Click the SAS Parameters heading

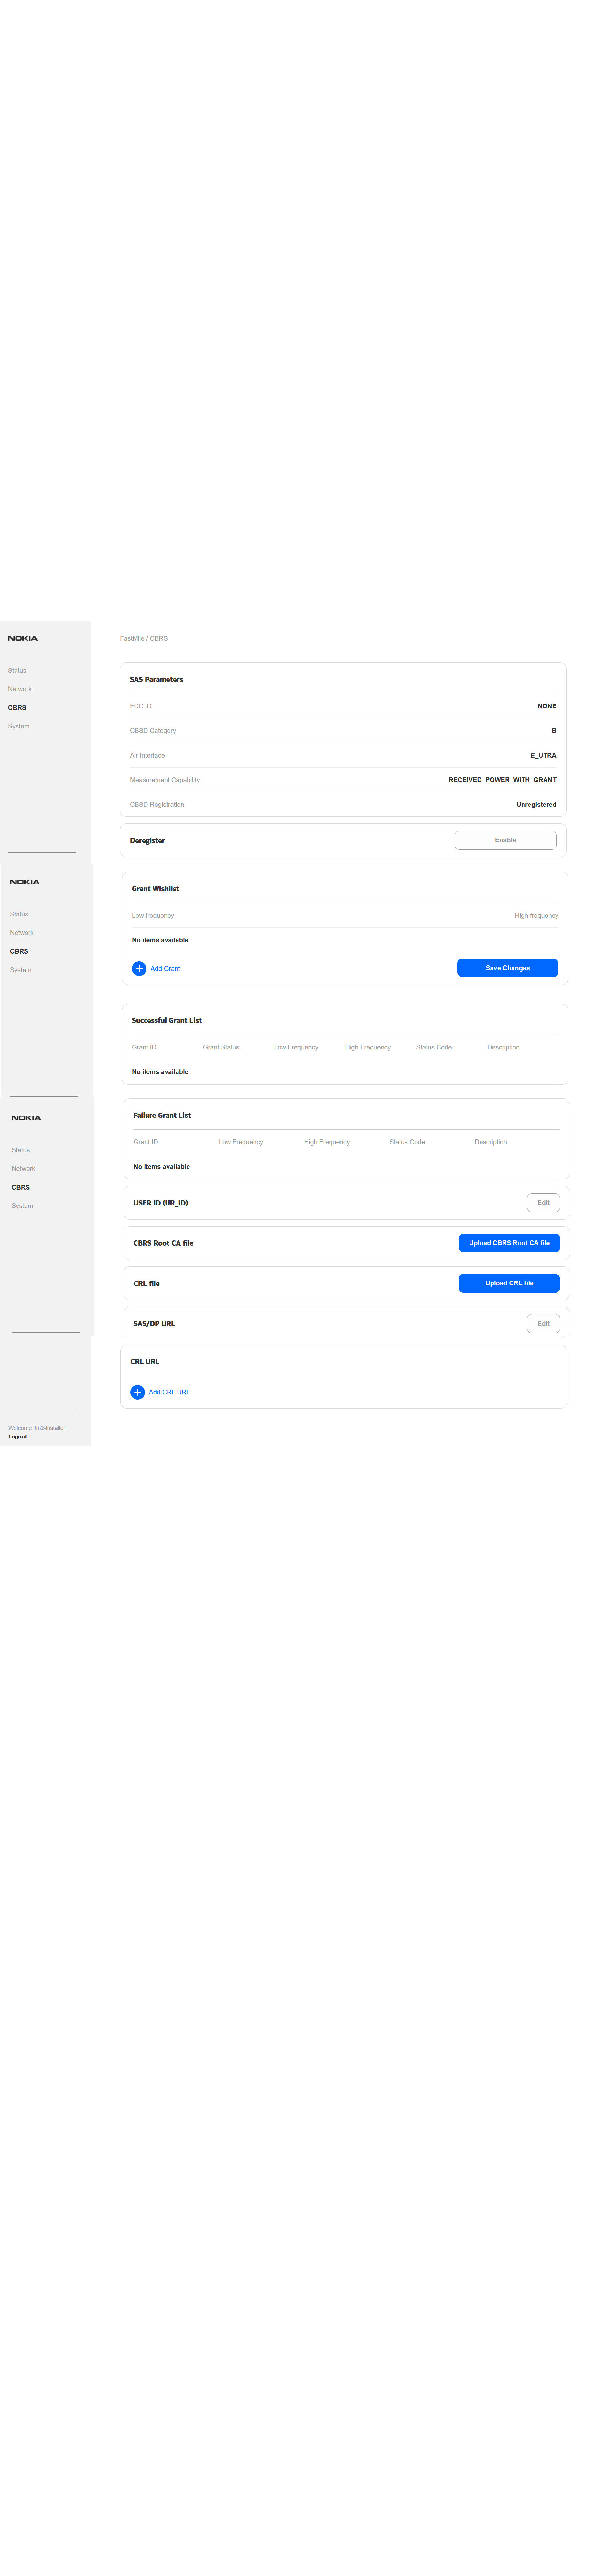point(156,679)
